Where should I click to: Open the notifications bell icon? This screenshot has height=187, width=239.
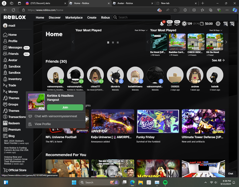[162, 24]
